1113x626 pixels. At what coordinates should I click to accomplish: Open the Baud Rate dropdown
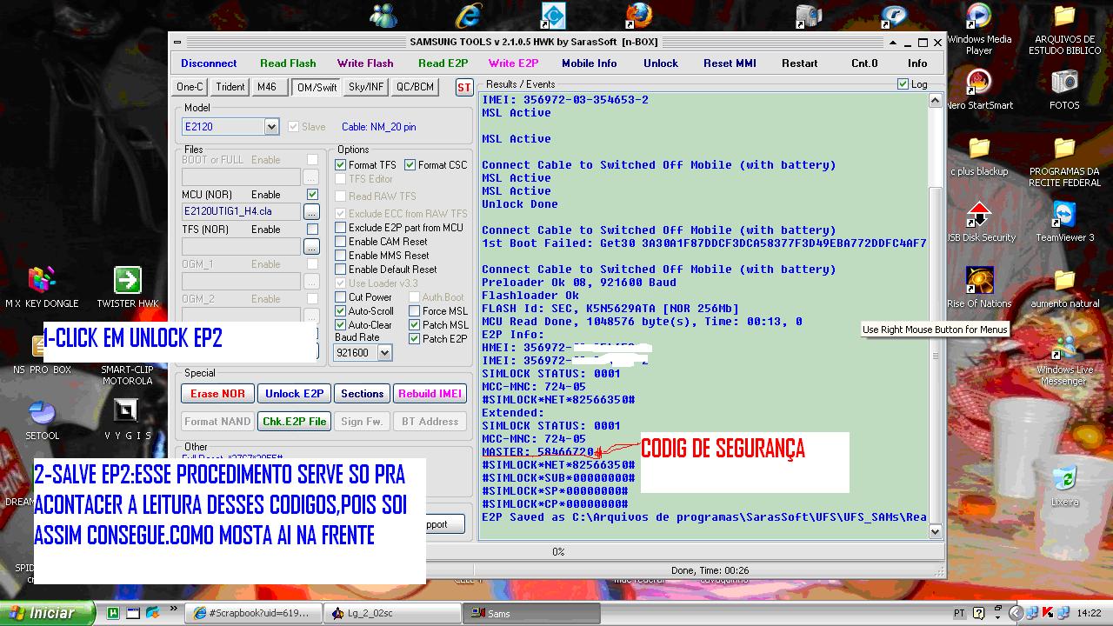(384, 353)
